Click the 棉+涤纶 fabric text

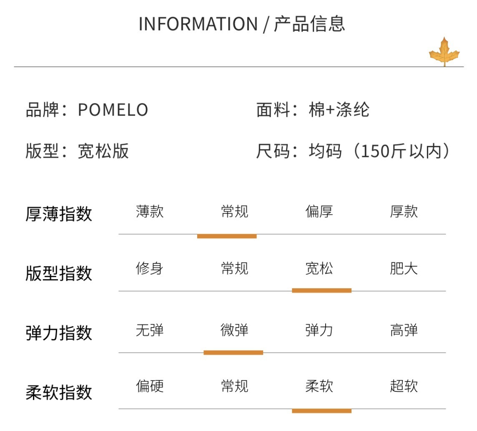[339, 110]
